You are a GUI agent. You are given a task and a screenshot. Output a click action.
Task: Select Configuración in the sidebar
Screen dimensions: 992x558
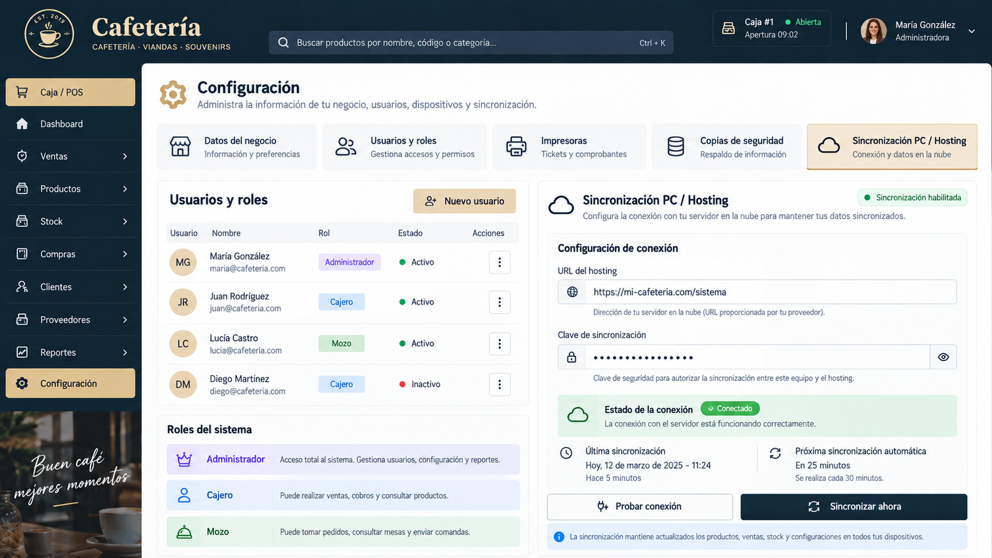coord(70,383)
